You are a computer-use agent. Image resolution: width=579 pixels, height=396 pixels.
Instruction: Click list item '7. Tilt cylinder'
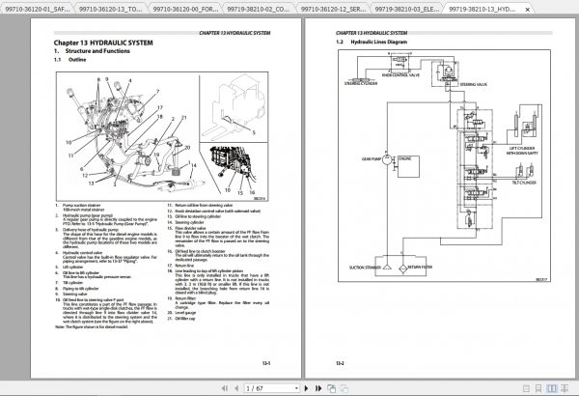click(x=69, y=283)
